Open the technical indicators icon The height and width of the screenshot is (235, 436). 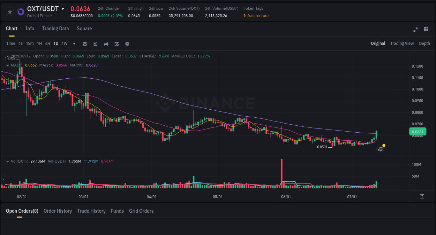point(116,44)
